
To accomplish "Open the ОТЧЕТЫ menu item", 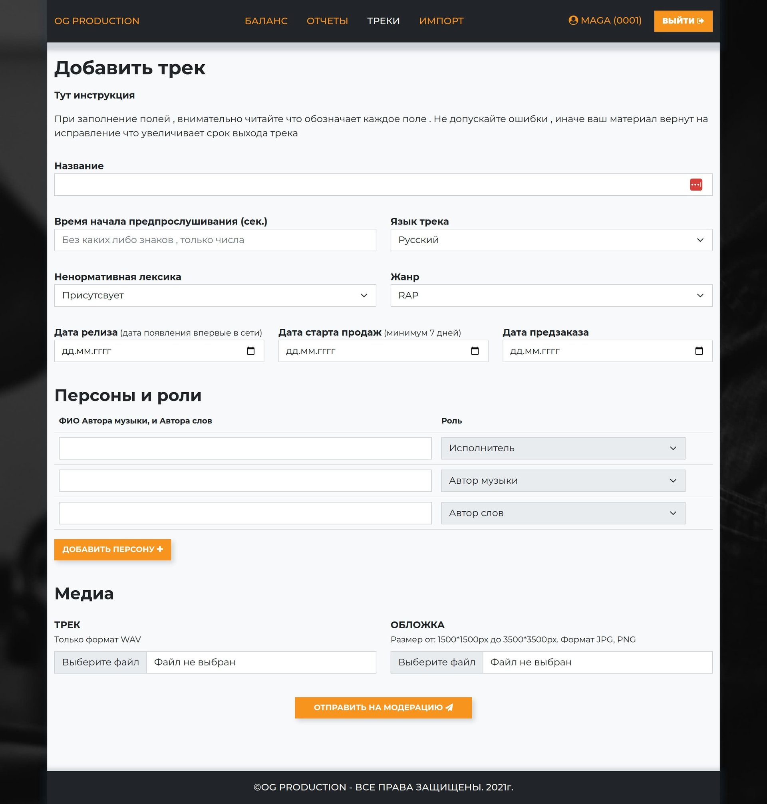I will (327, 21).
